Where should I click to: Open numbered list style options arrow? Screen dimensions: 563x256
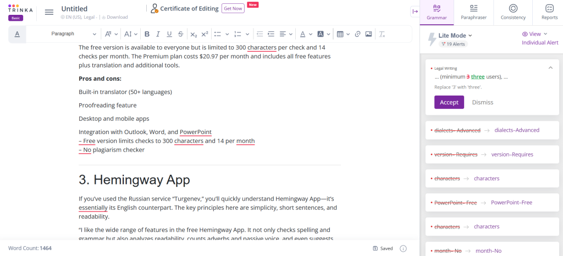(x=247, y=34)
